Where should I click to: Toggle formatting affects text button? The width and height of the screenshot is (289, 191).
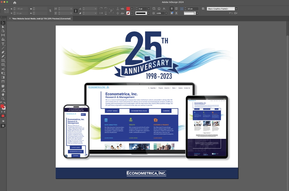[x=5, y=112]
